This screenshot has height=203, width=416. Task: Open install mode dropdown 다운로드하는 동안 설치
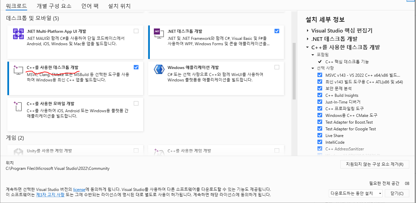click(356, 193)
